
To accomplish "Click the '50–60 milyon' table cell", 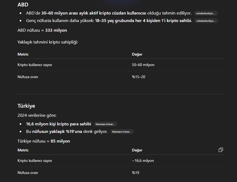I will (x=143, y=65).
